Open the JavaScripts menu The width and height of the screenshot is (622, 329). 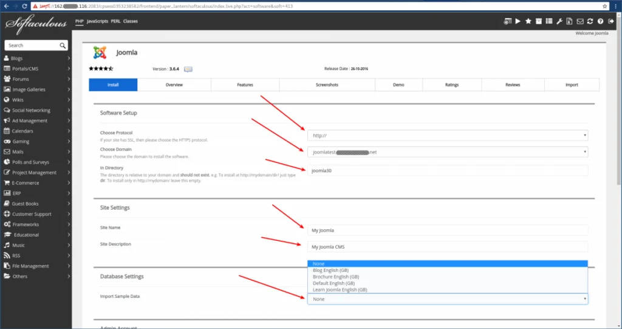pos(97,21)
